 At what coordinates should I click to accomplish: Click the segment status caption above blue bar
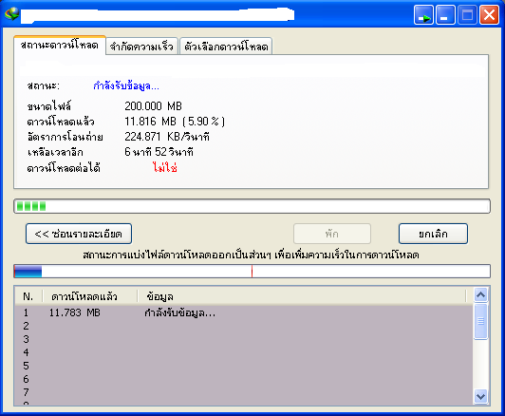tap(251, 255)
